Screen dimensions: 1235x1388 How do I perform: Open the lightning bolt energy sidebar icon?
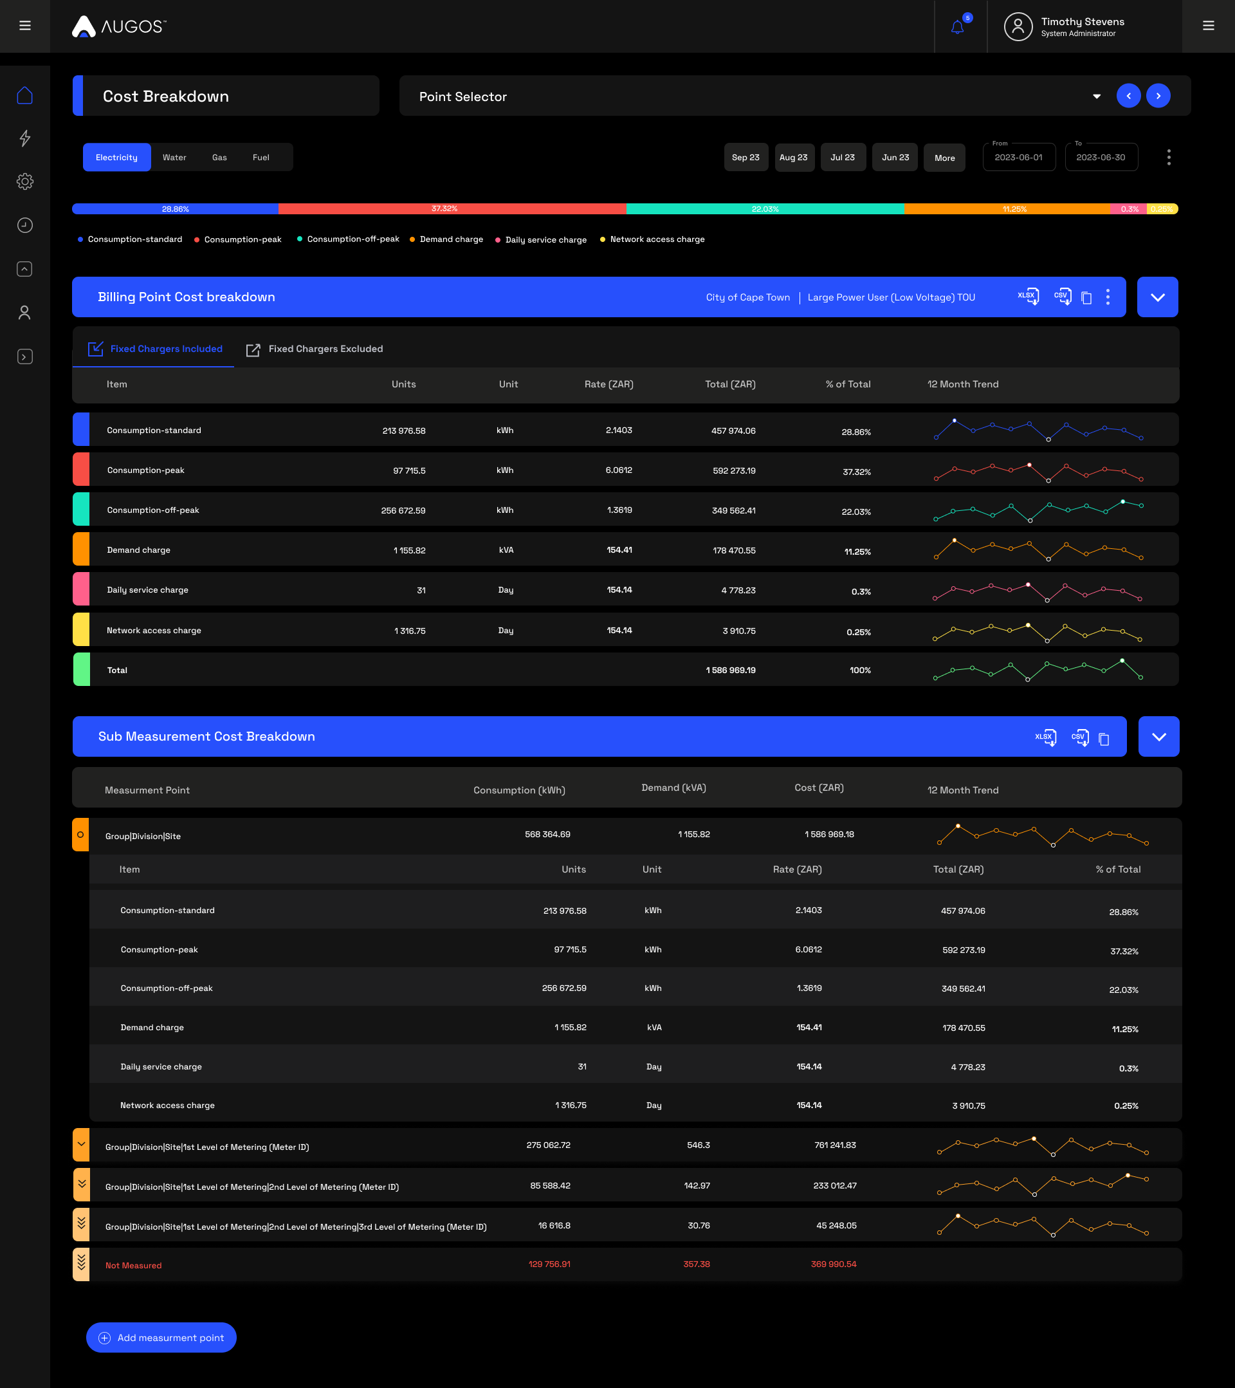coord(25,138)
